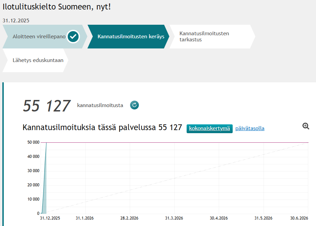Click the 30.6.2026 x-axis label
The height and width of the screenshot is (226, 316).
[299, 218]
